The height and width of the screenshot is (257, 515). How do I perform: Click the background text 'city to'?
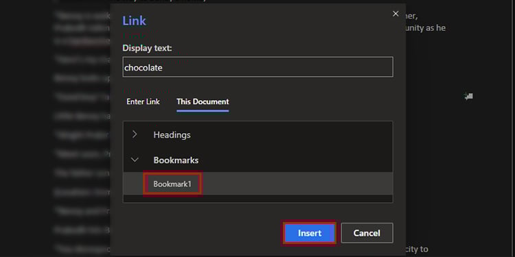point(417,249)
